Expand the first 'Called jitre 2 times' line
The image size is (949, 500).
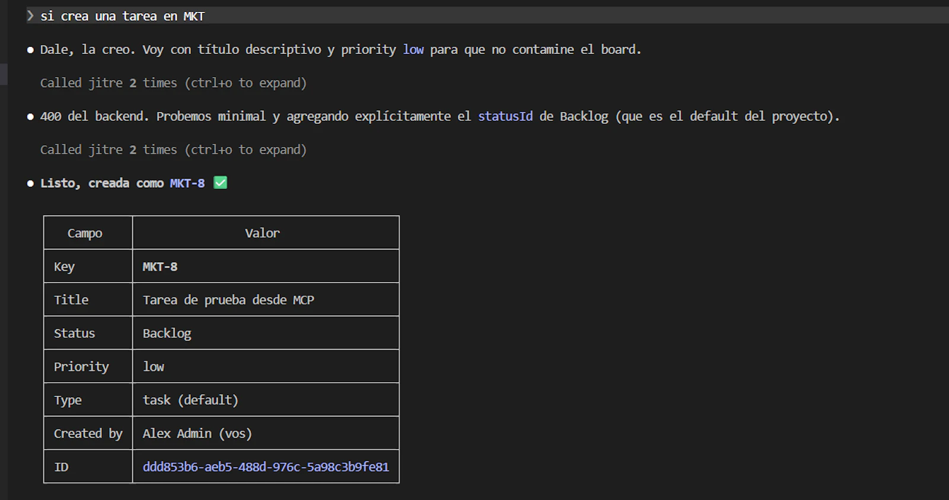coord(173,83)
